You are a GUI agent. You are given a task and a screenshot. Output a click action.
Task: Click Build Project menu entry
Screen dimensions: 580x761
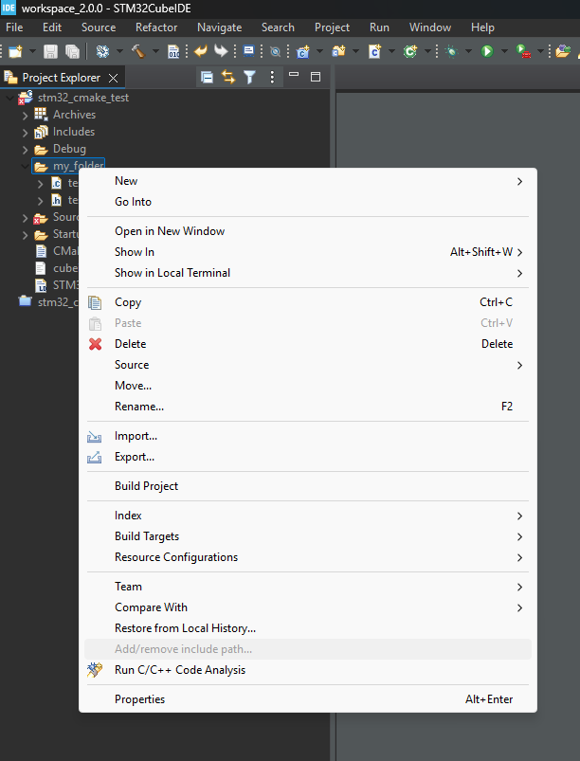click(146, 486)
